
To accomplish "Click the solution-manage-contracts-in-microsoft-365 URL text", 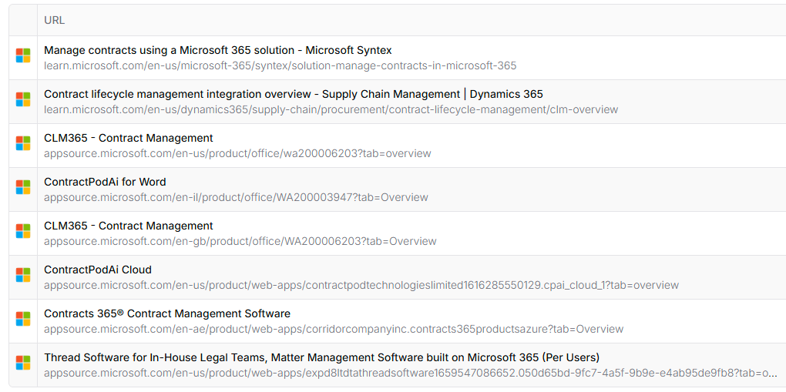I will [x=280, y=65].
